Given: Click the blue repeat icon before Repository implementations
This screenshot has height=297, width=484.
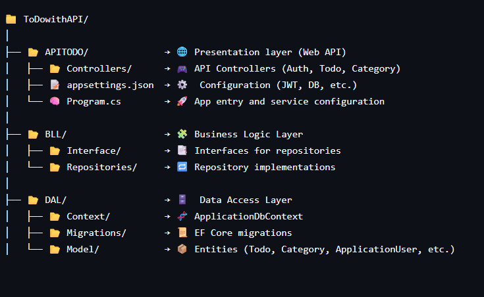Looking at the screenshot, I should 182,167.
